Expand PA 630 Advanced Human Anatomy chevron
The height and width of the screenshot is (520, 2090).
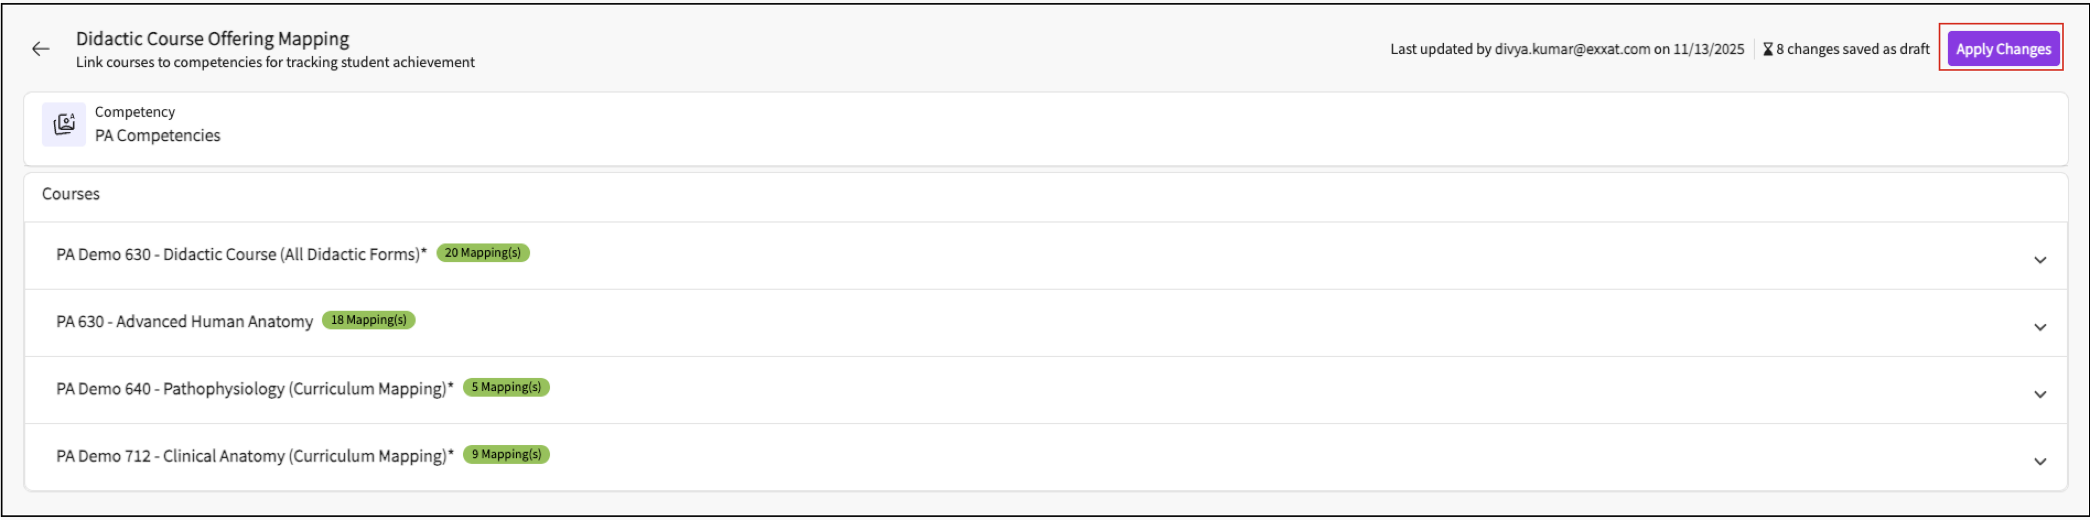(2040, 328)
